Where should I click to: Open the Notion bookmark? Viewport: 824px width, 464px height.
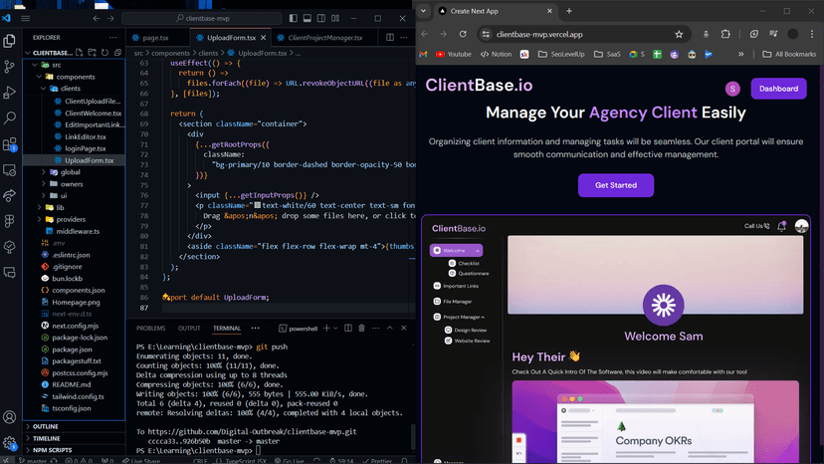pos(496,54)
